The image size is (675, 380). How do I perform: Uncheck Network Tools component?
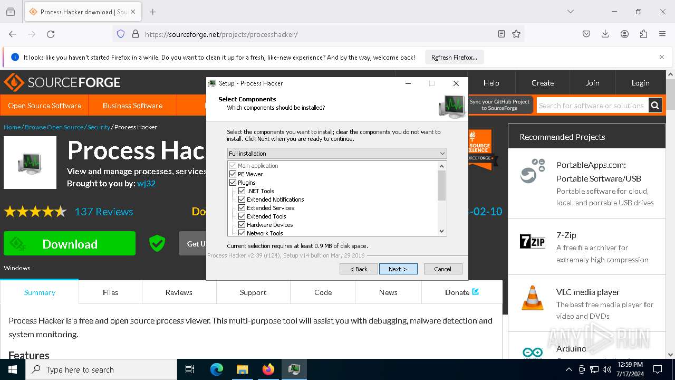click(x=242, y=233)
